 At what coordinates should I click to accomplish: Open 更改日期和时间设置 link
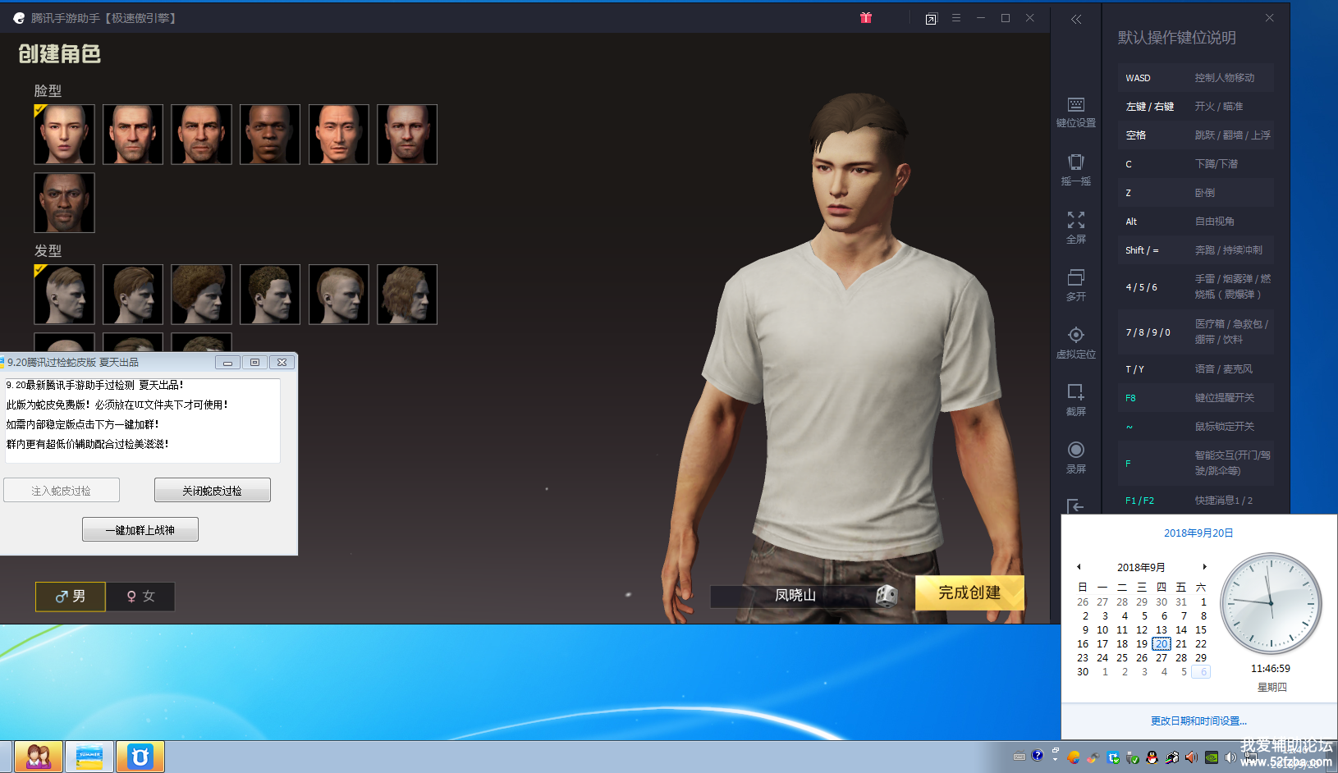(x=1198, y=721)
